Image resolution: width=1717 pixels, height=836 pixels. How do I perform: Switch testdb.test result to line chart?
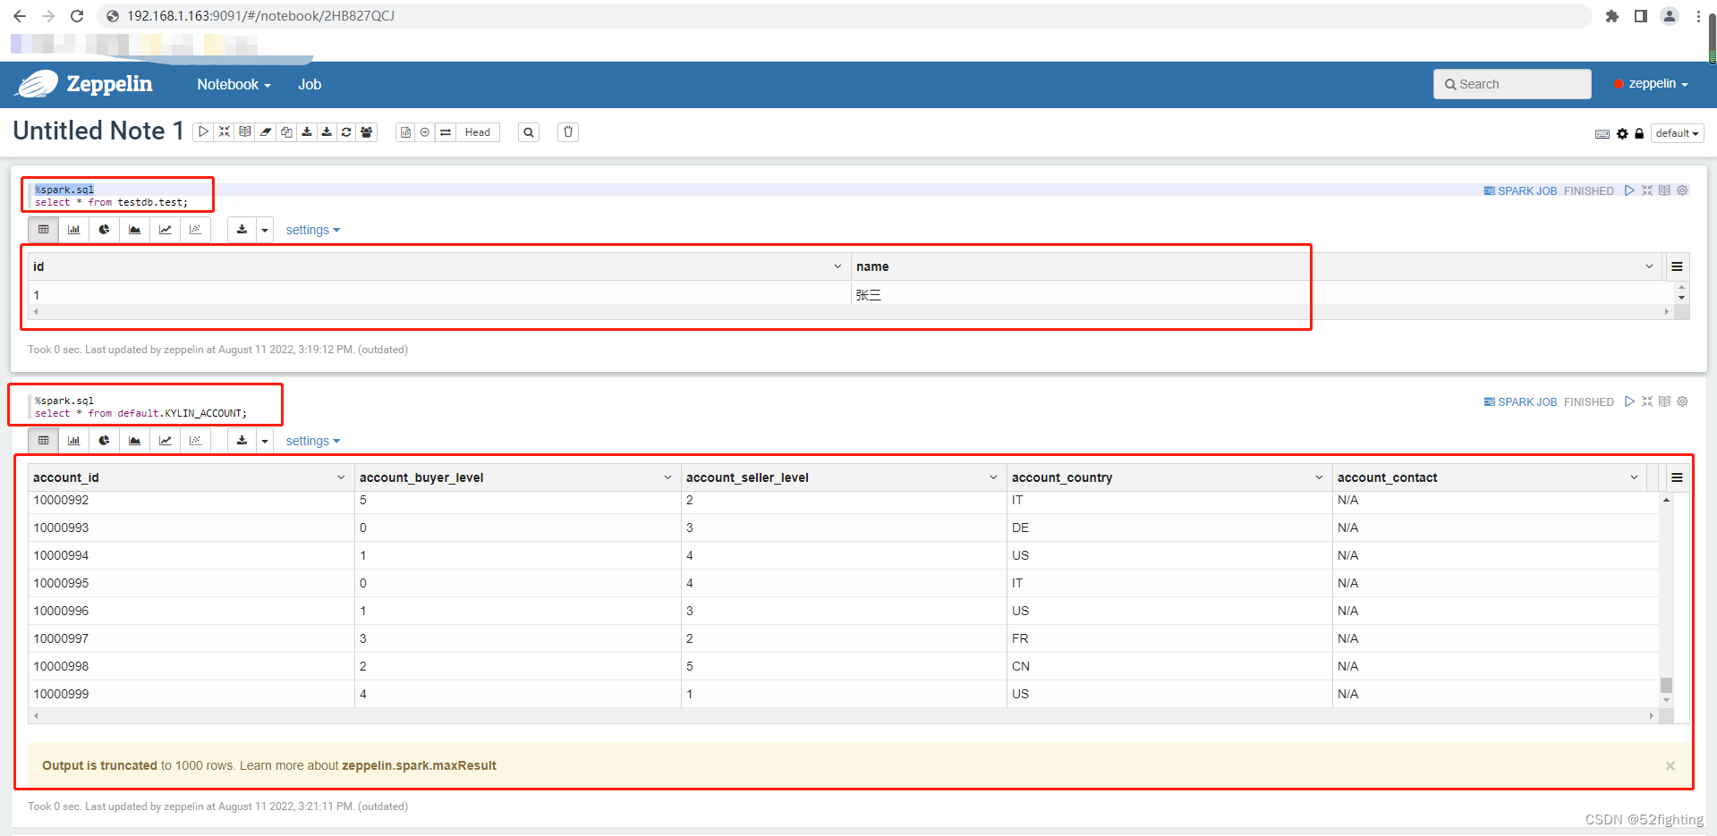tap(165, 230)
